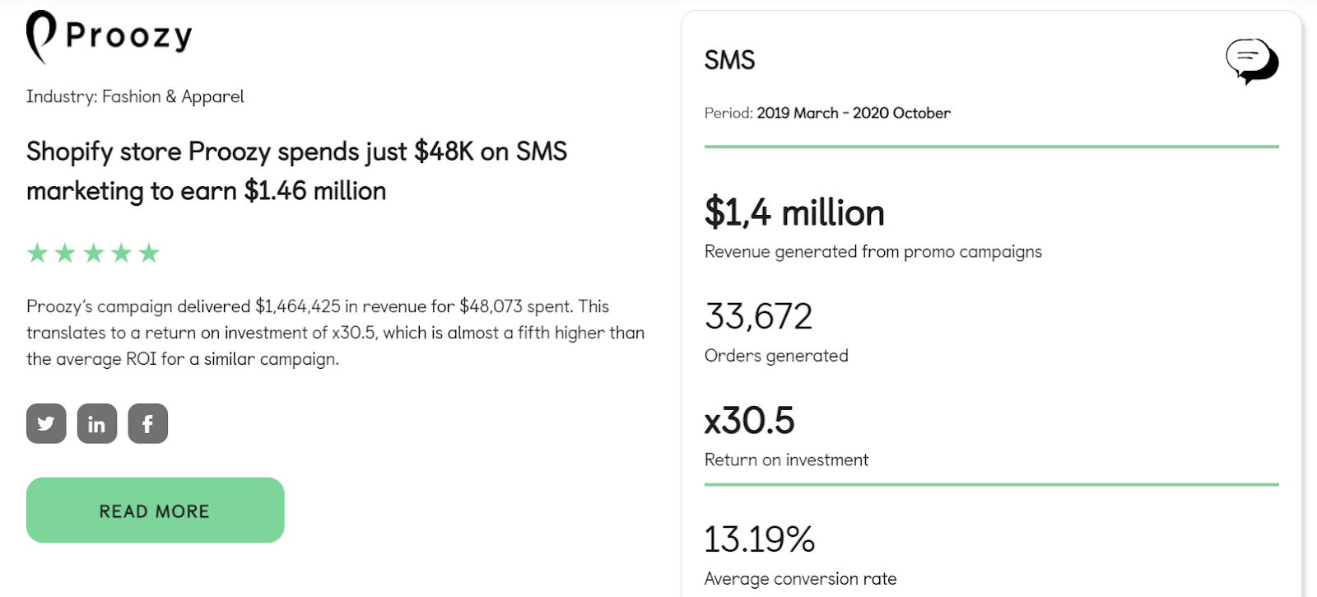
Task: Click the Period 2019 March - 2020 October text
Action: [x=827, y=113]
